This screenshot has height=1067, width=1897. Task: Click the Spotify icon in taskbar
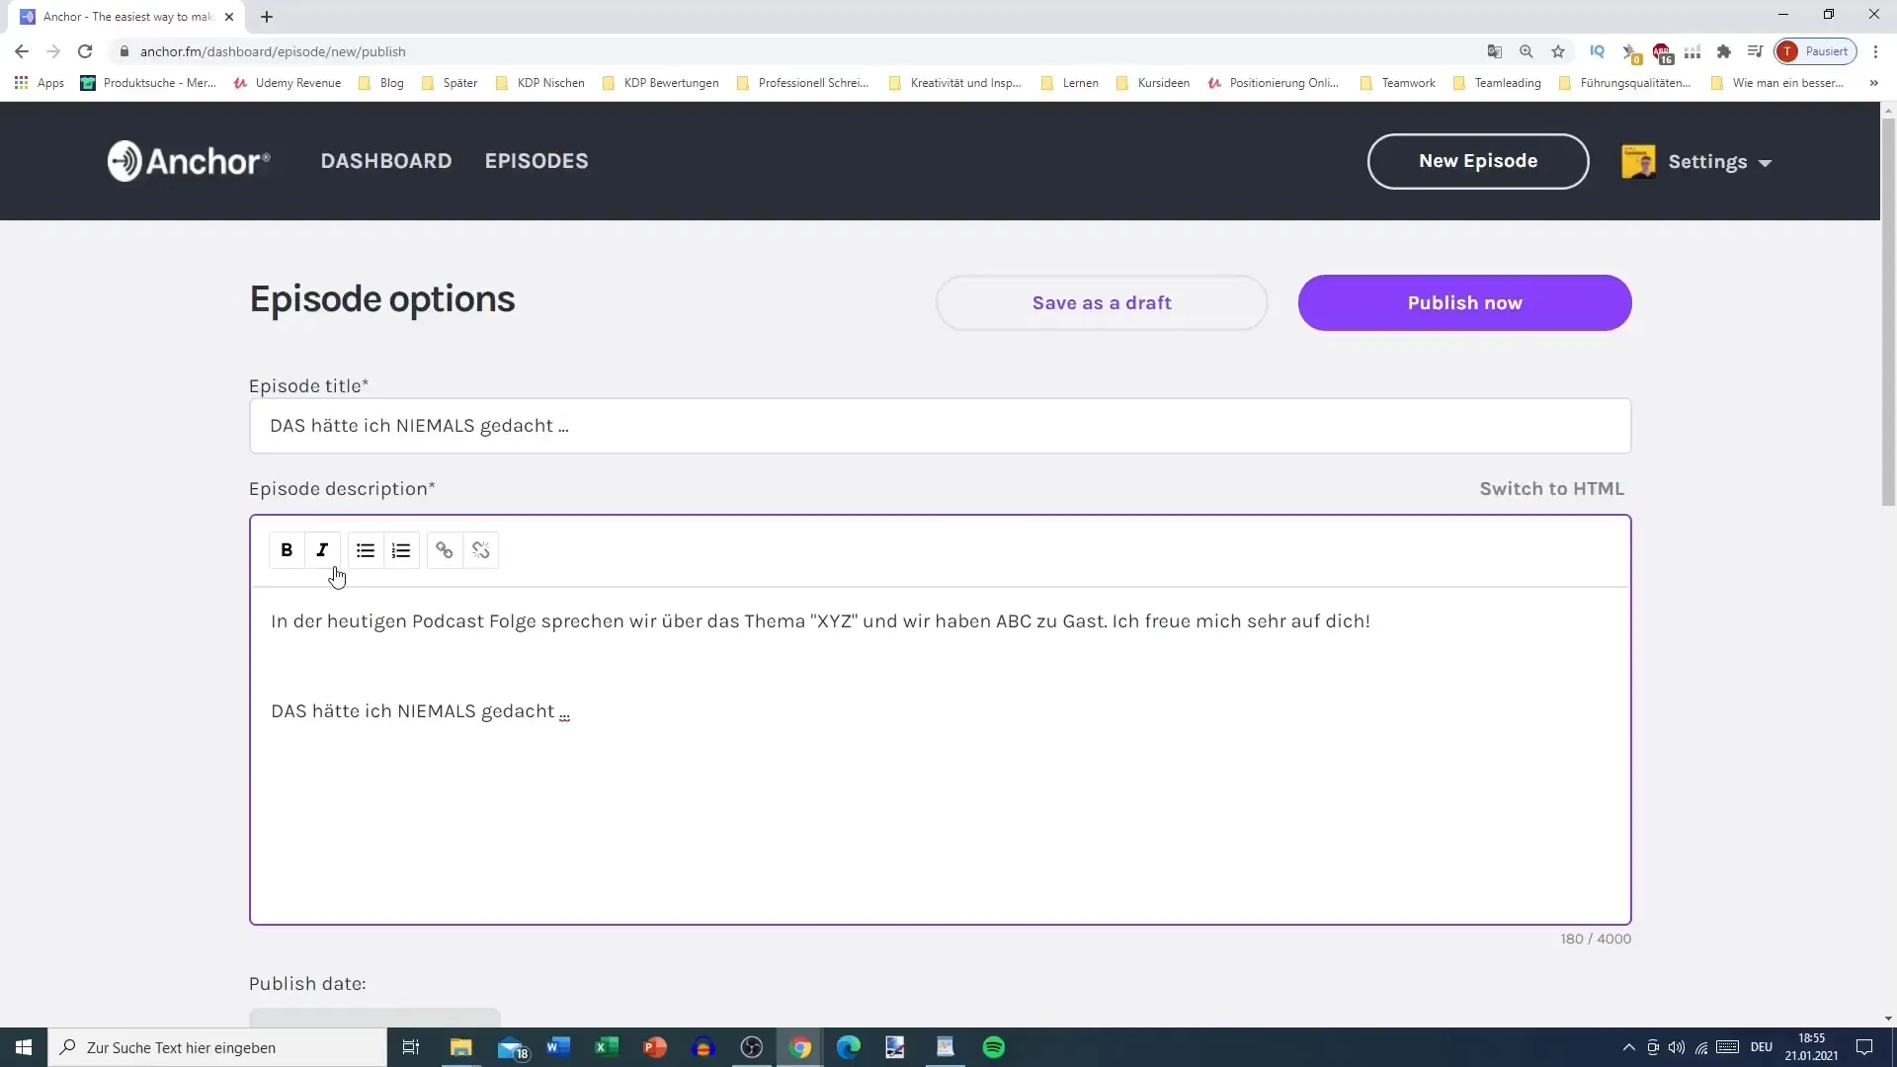pos(994,1047)
